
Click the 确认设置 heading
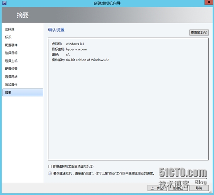tap(56, 30)
